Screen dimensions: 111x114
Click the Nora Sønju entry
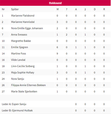coord(18,79)
